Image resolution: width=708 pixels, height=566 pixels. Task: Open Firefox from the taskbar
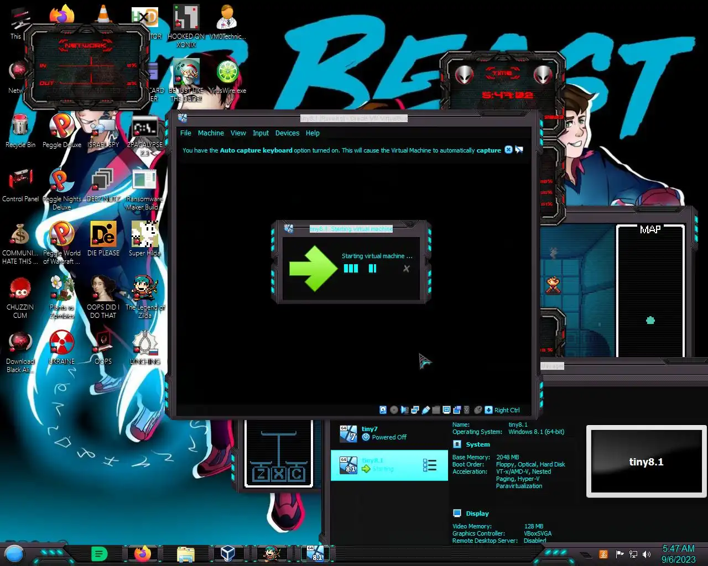(x=143, y=553)
